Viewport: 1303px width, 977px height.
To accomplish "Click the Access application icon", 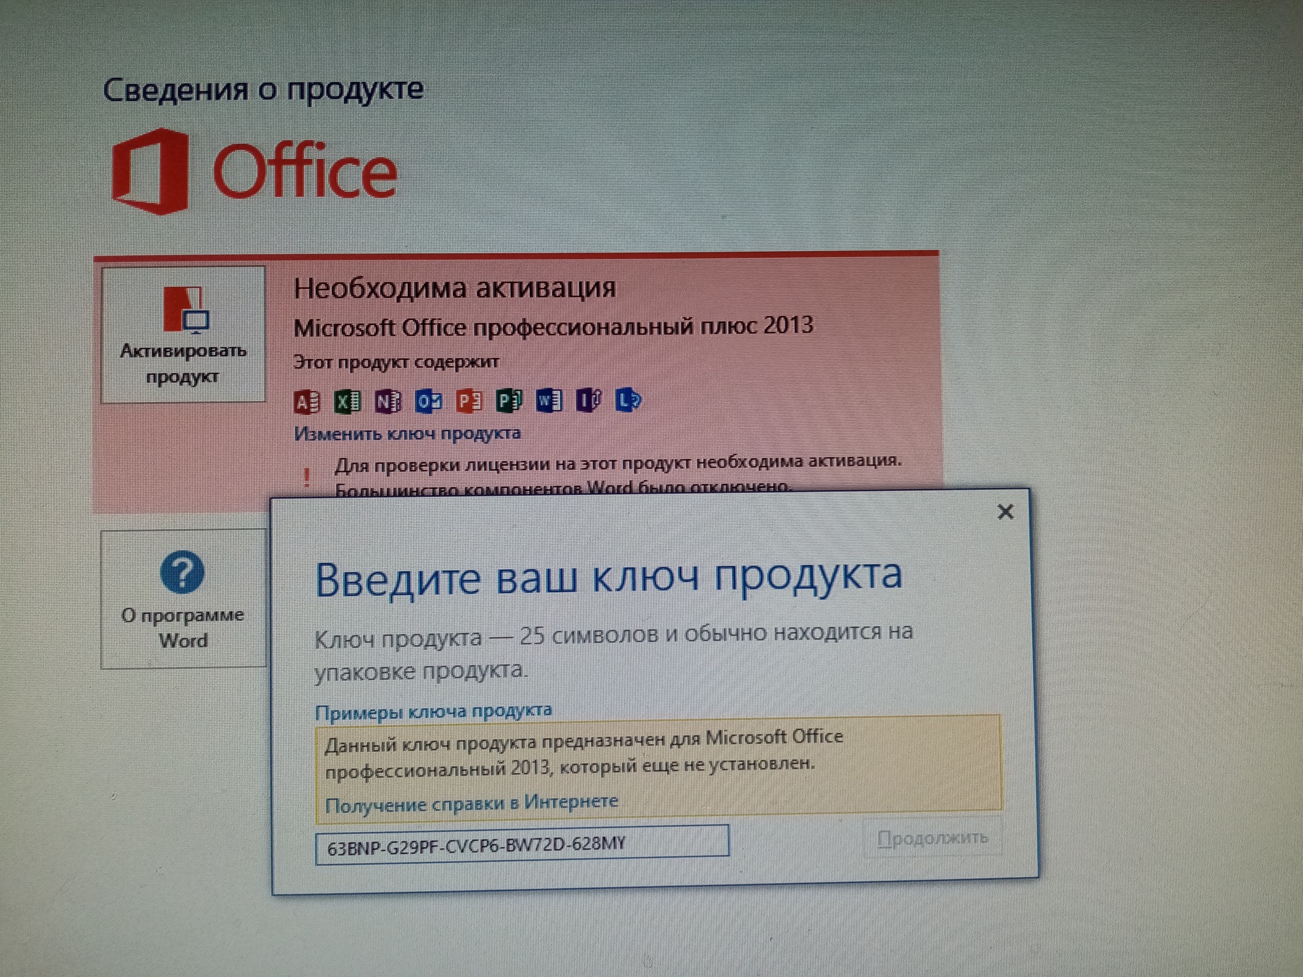I will coord(307,402).
